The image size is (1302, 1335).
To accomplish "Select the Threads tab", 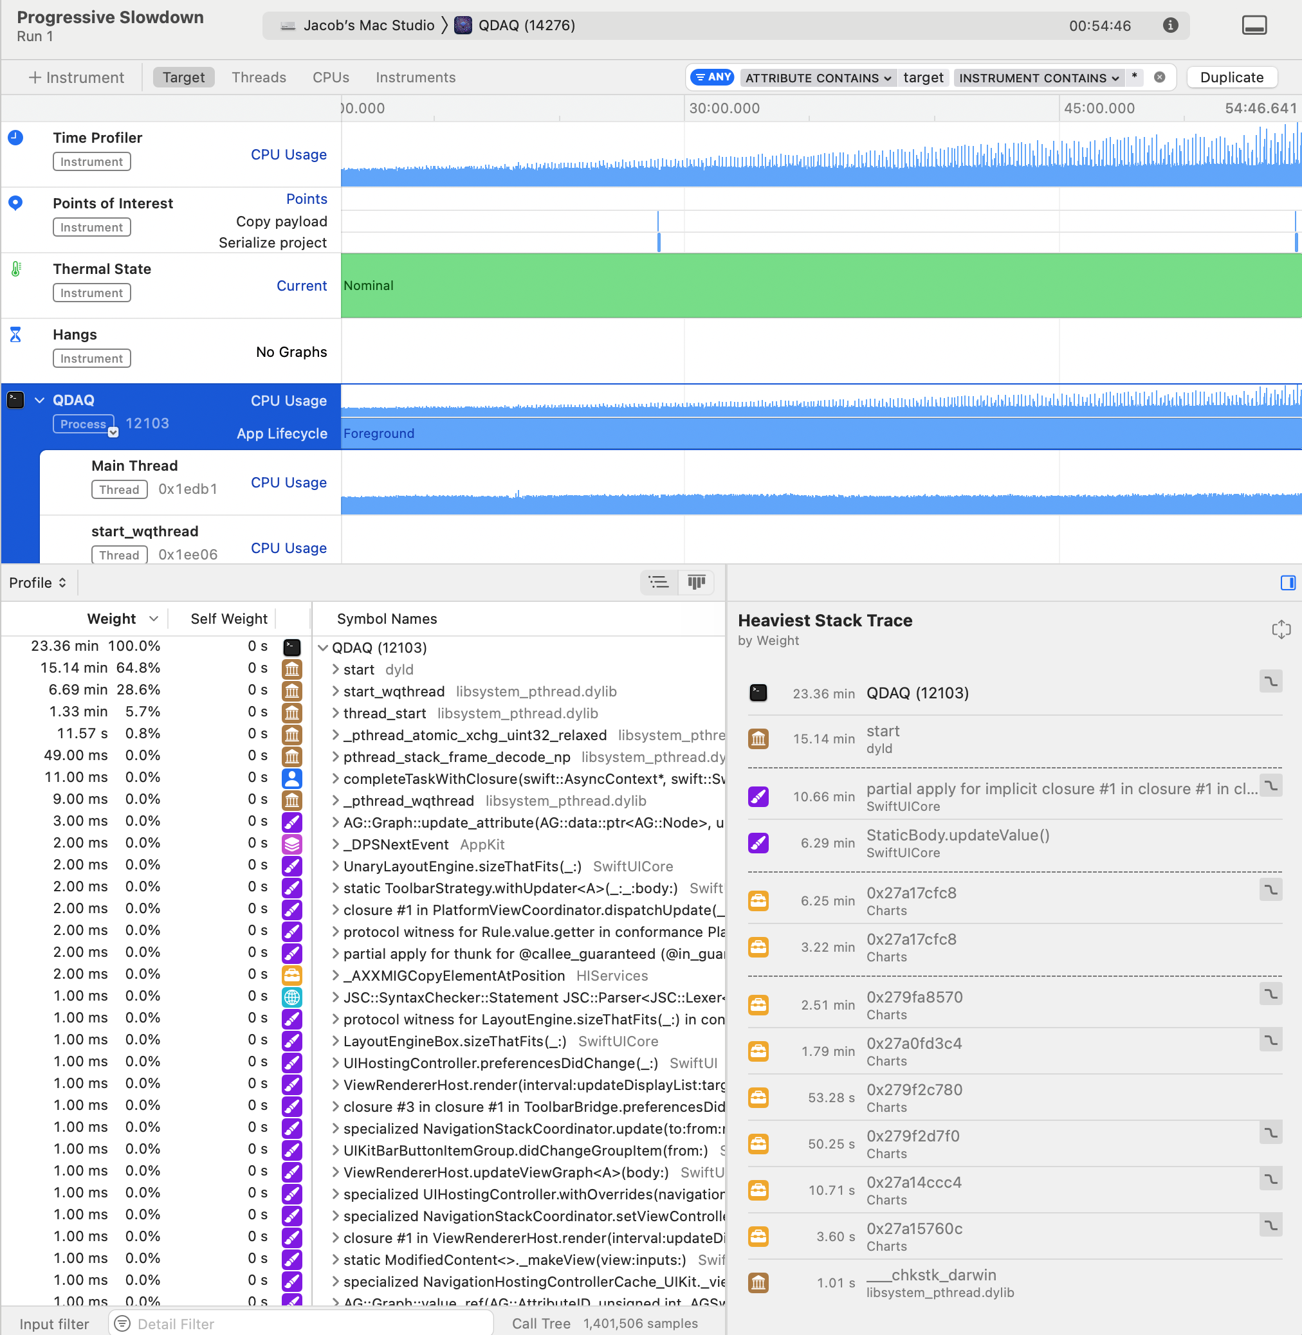I will click(259, 77).
